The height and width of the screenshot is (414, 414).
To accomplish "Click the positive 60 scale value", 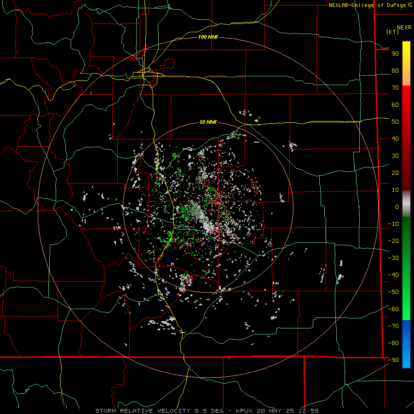I will [x=395, y=105].
